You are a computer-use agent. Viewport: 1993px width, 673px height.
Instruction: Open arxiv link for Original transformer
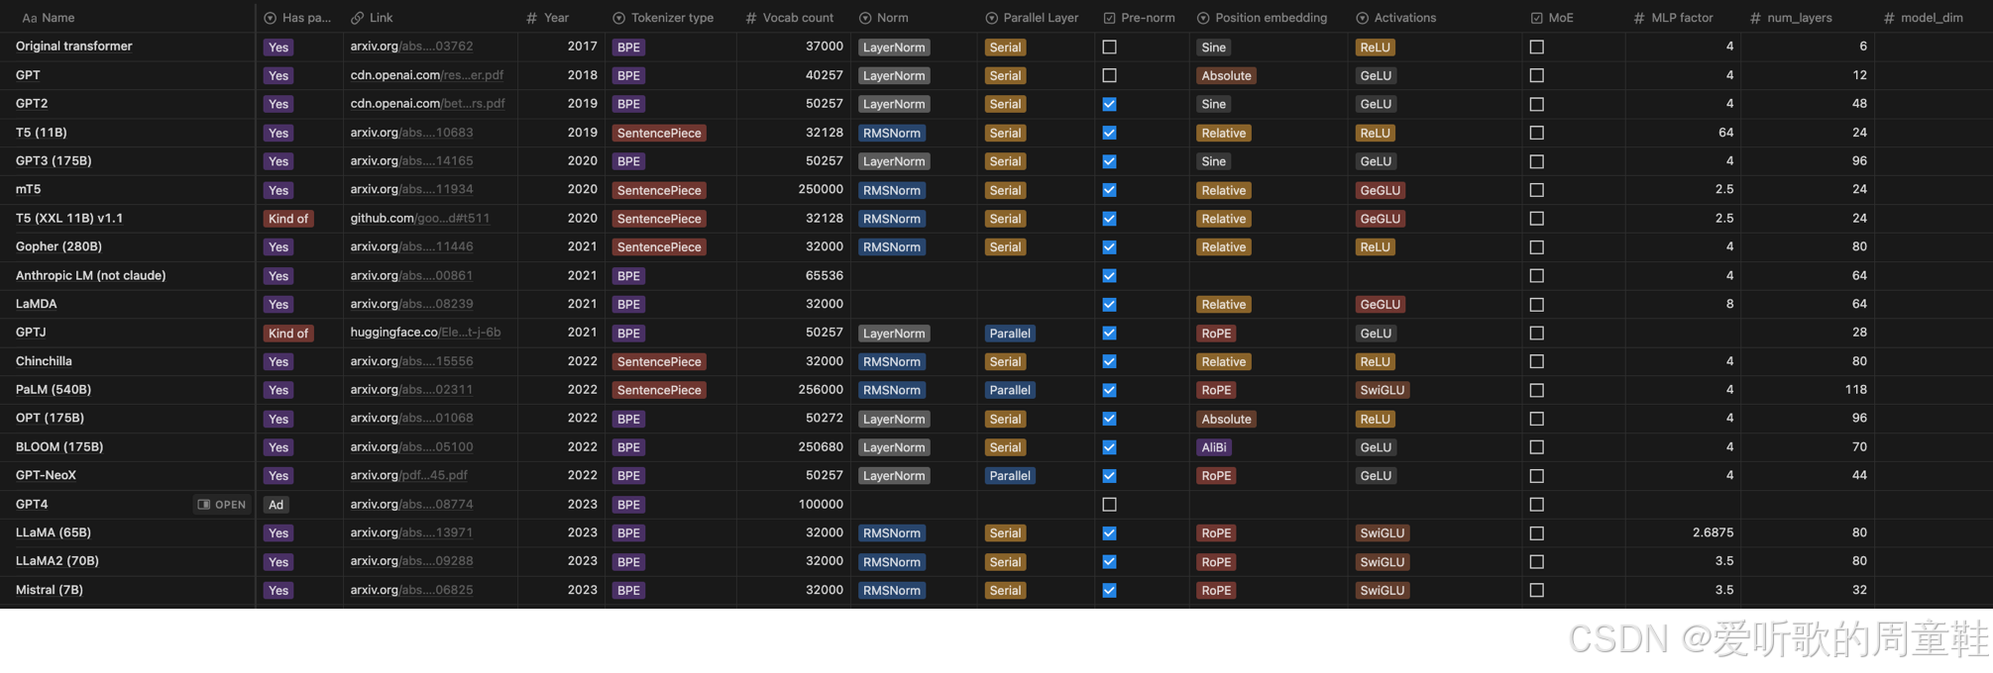point(411,47)
